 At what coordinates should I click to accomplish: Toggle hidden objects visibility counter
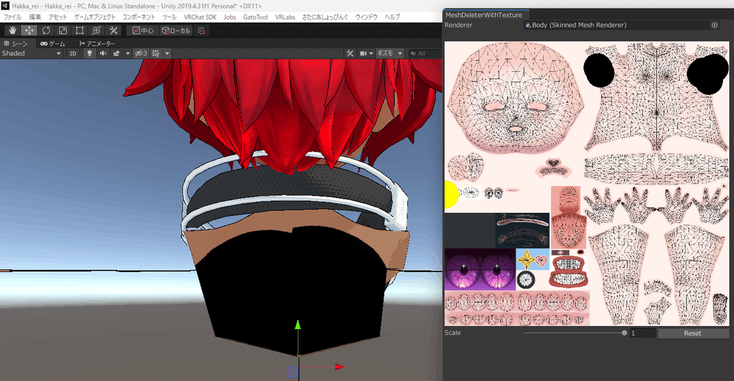tap(141, 54)
